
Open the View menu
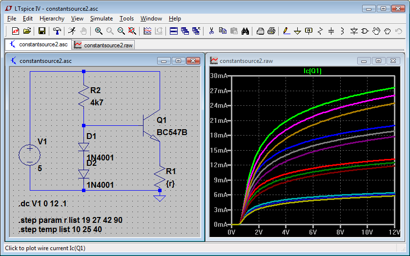point(78,19)
